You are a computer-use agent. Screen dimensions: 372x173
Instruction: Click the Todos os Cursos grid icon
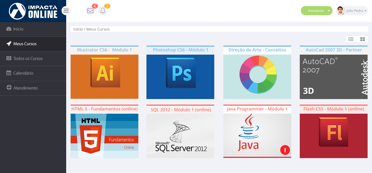point(9,58)
